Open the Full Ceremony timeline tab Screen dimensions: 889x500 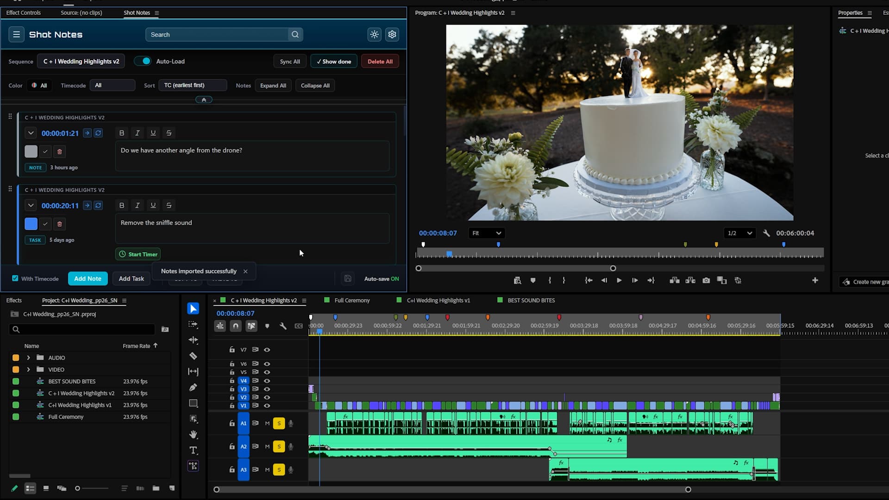click(x=352, y=300)
